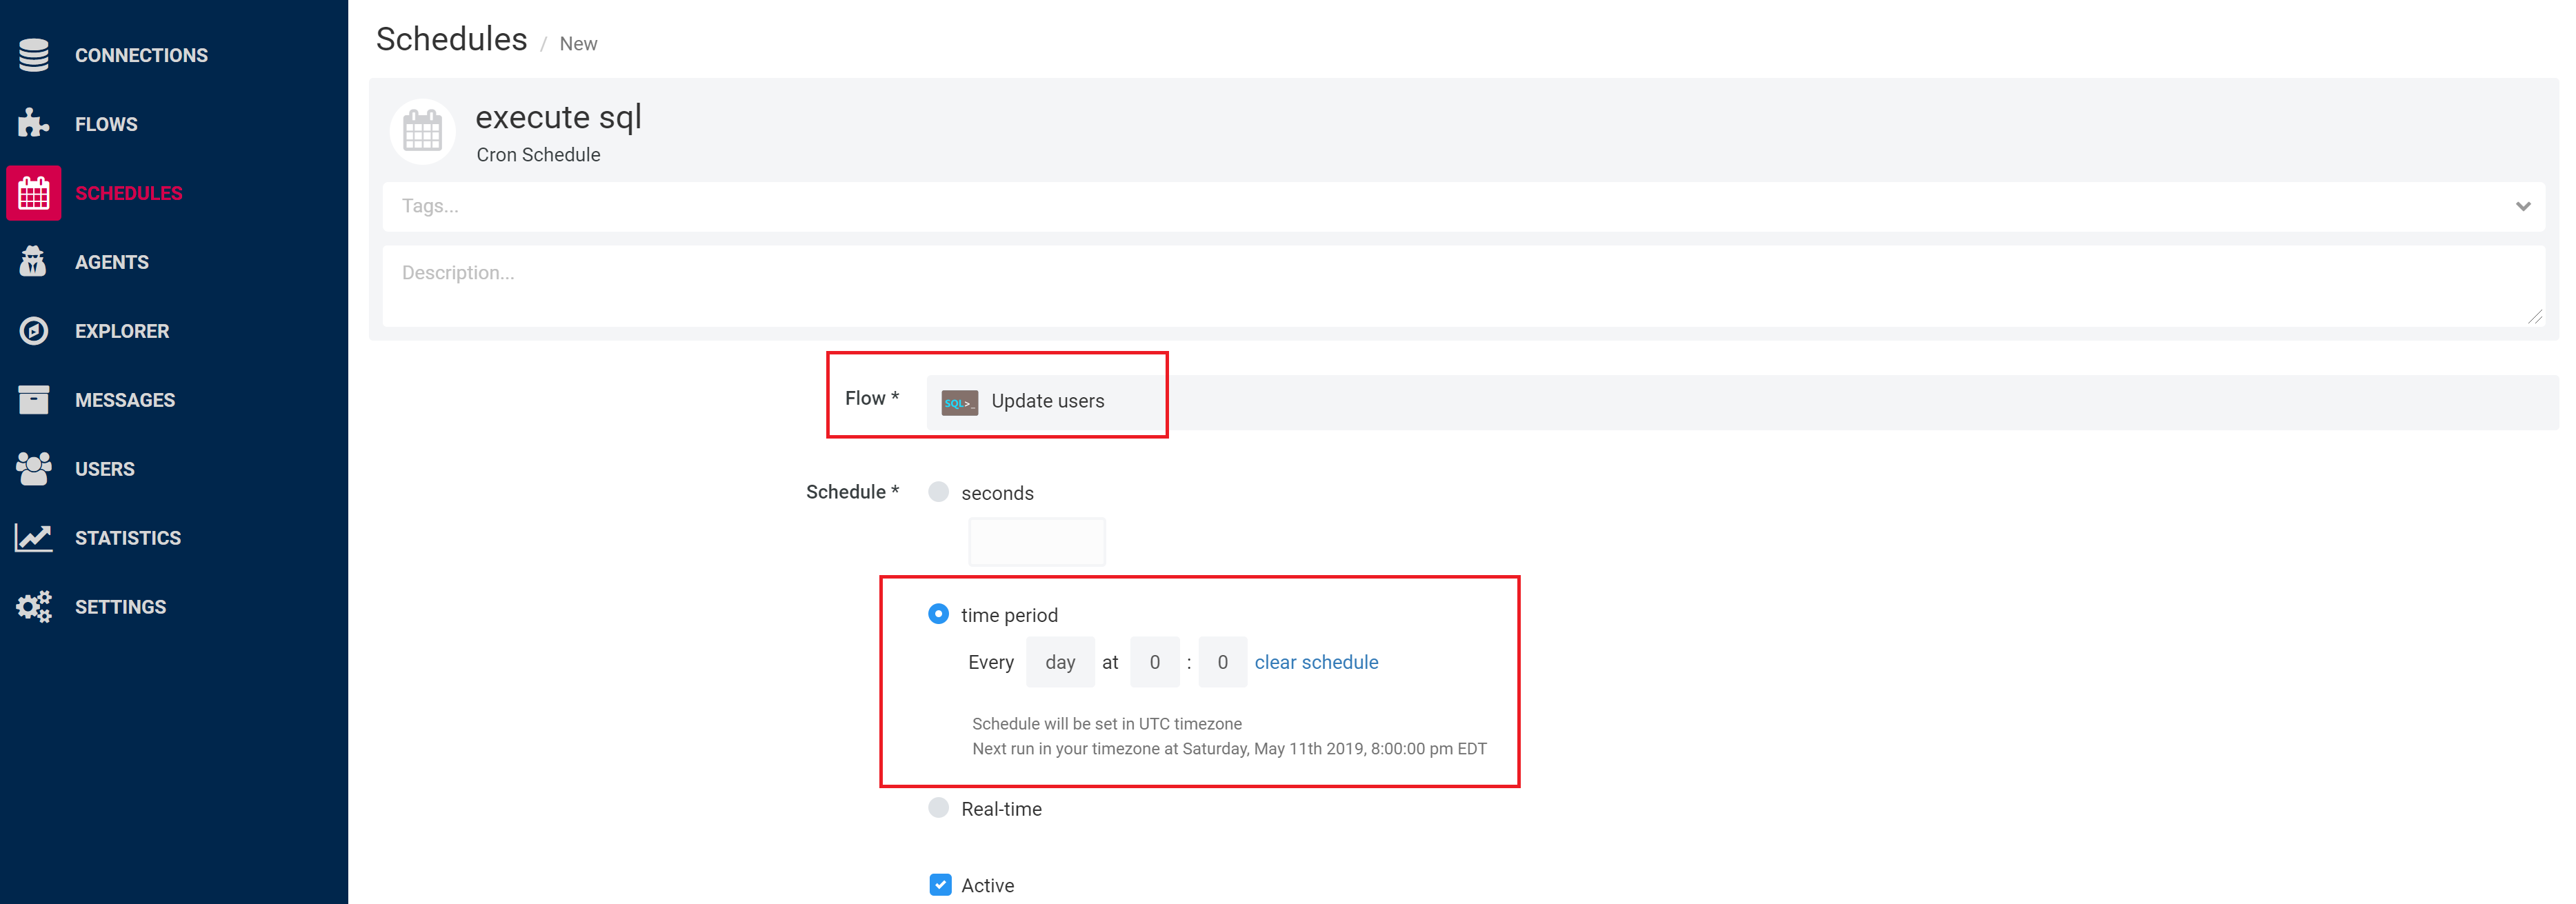Screen dimensions: 2576x904
Task: Click into the Description text area
Action: tap(1463, 286)
